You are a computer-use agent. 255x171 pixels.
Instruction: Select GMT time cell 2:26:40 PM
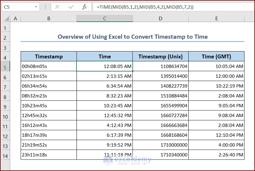pyautogui.click(x=217, y=155)
